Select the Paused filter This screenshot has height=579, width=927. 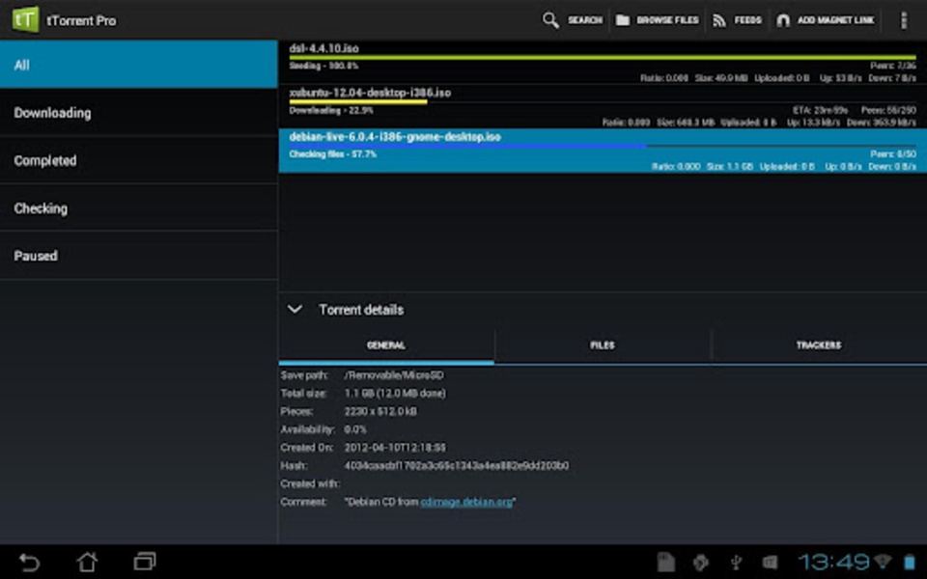pyautogui.click(x=139, y=256)
